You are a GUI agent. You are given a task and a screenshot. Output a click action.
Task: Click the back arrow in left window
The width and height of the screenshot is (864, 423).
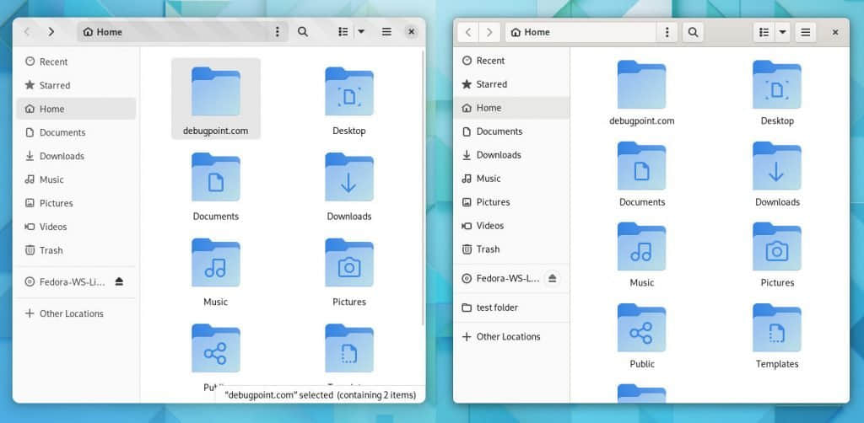27,32
